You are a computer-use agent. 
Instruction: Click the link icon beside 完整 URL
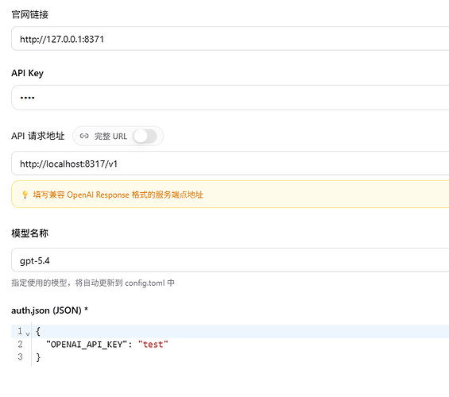tap(84, 136)
